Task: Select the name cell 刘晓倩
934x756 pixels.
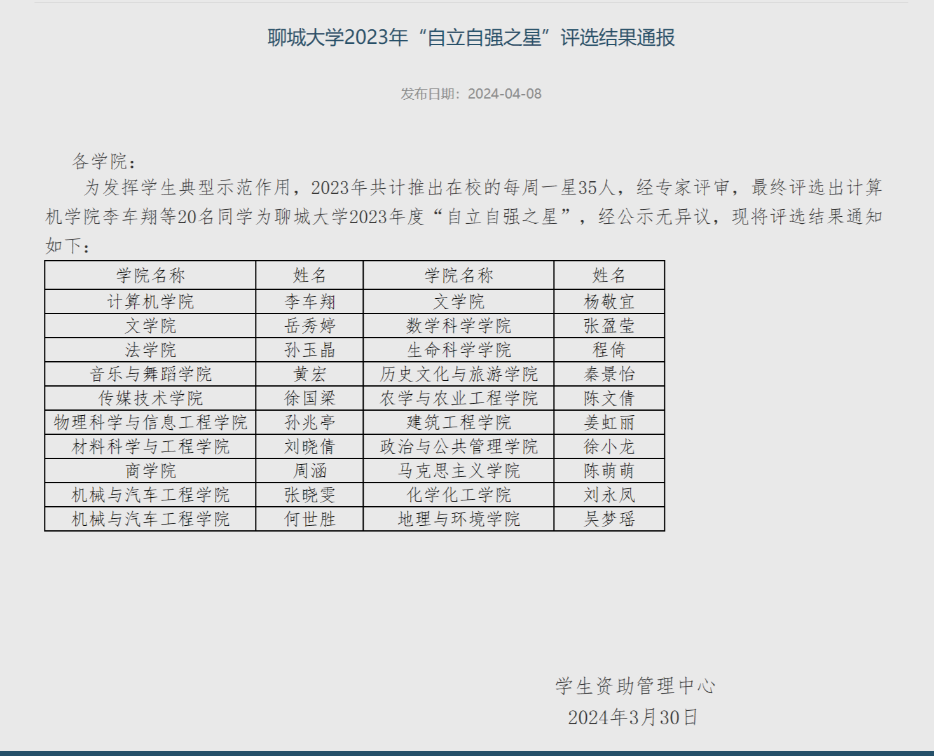Action: coord(310,446)
